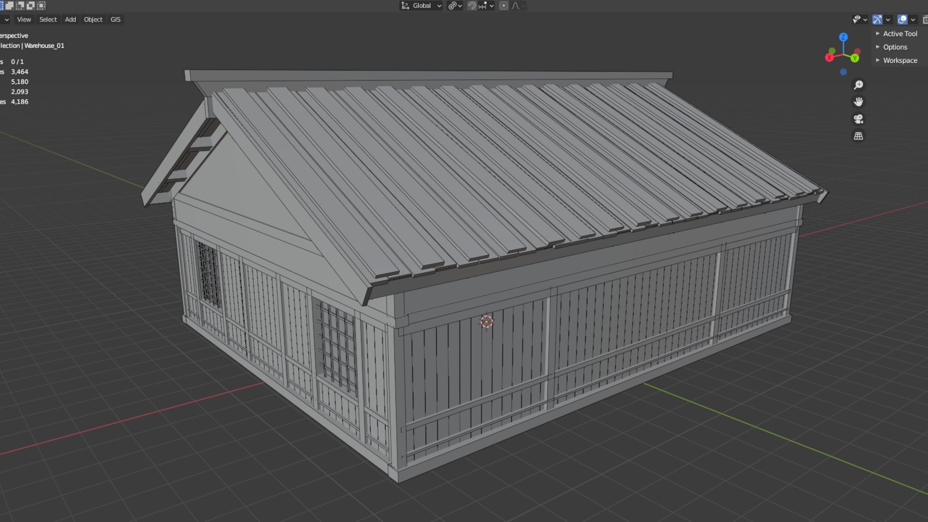Click the red X axis gizmo ball

[x=829, y=58]
